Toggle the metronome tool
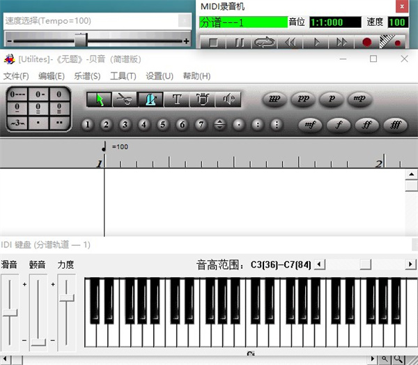 [150, 100]
